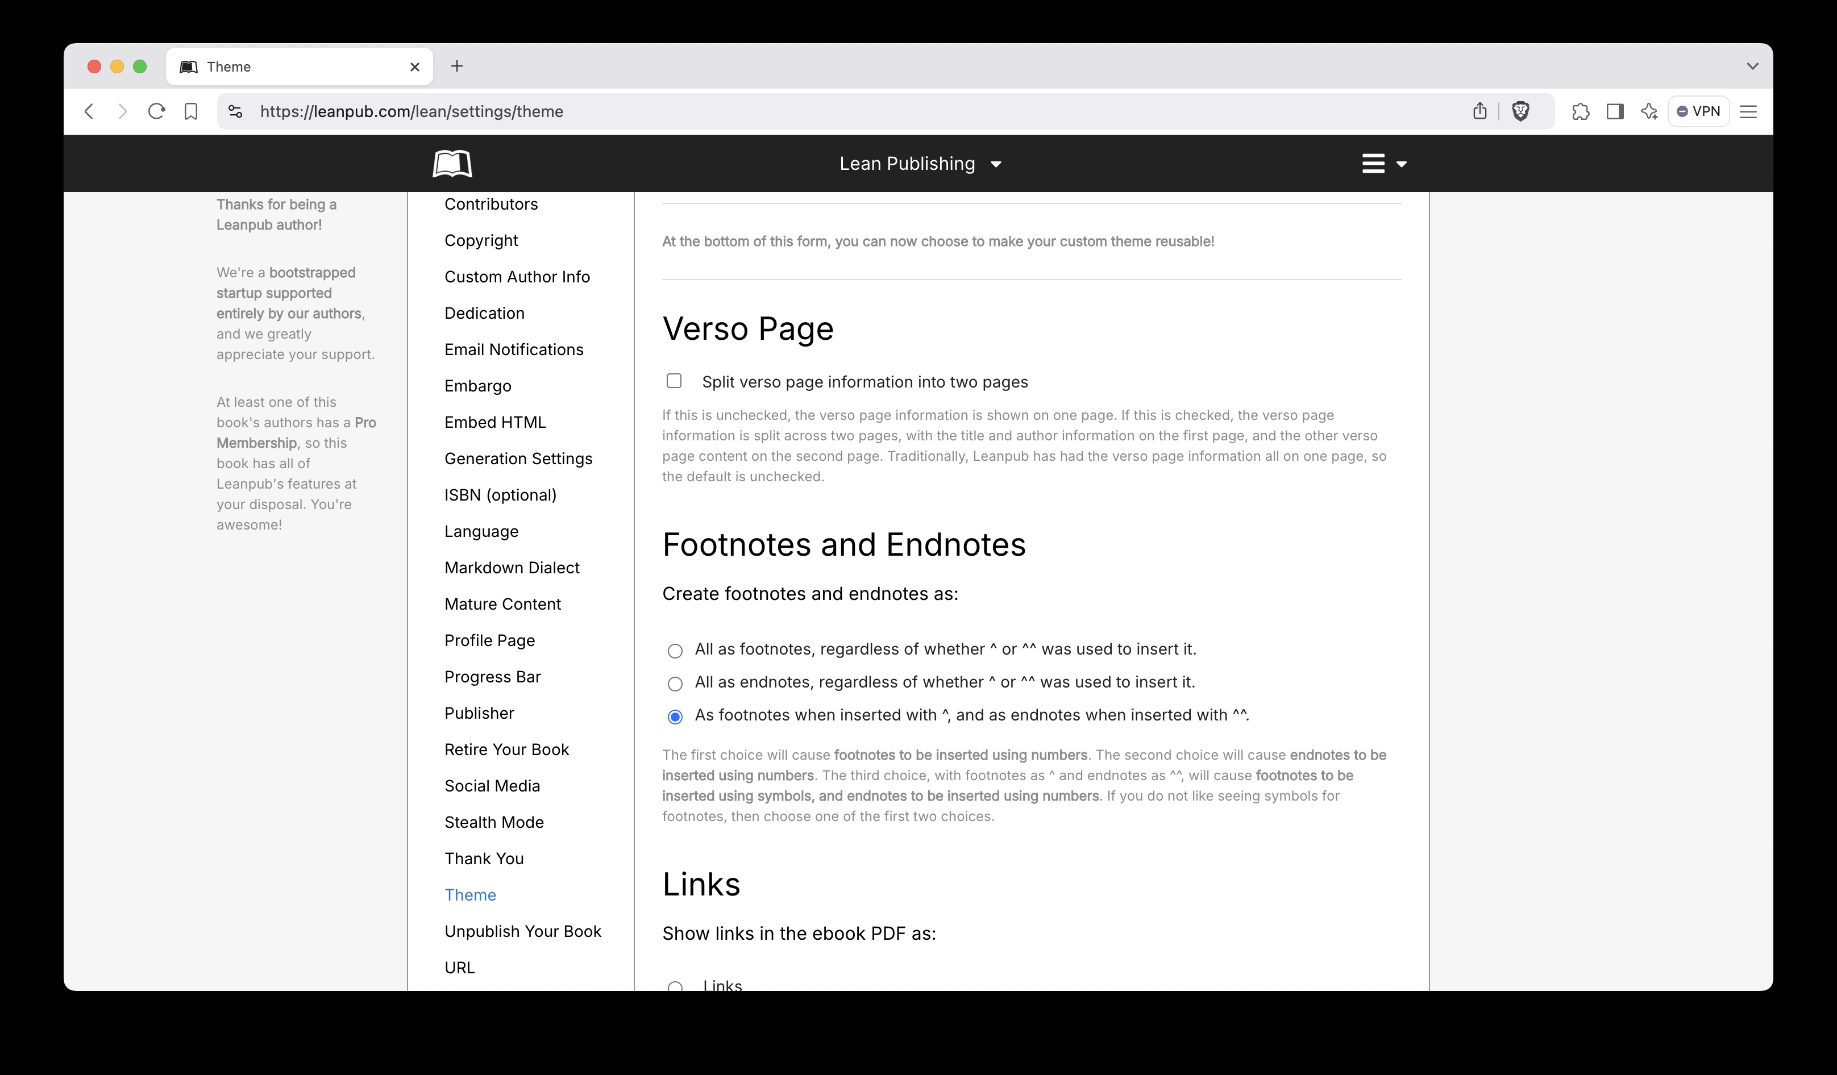
Task: Select All as endnotes radio option
Action: click(675, 684)
